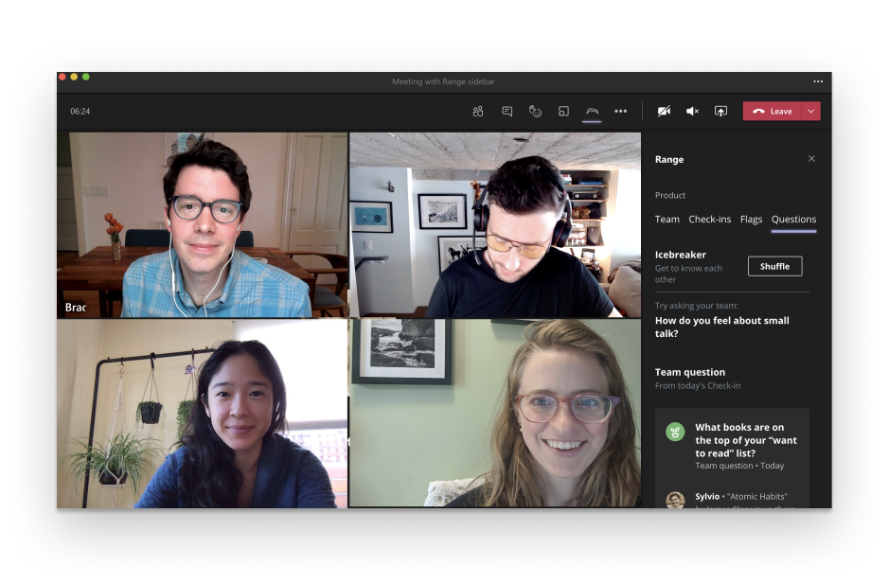This screenshot has height=584, width=889.
Task: Open the Flags tab
Action: 751,220
